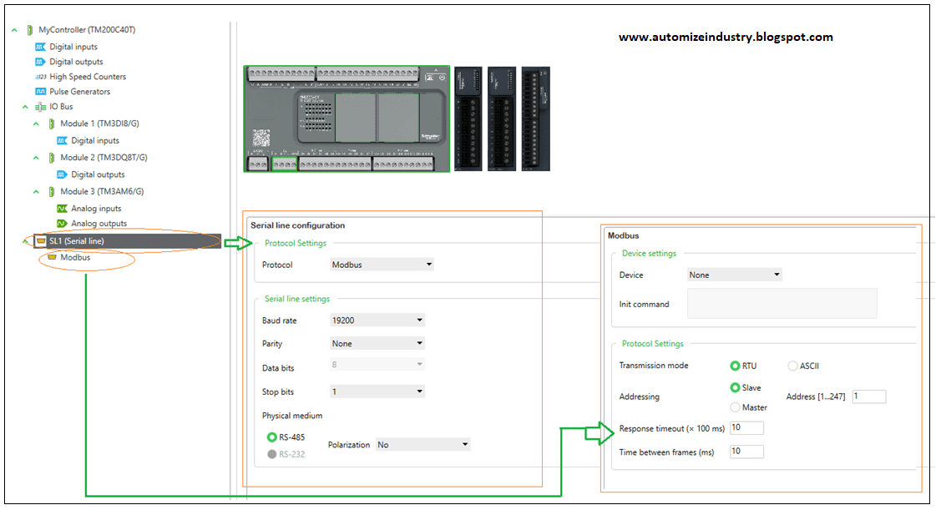Click the 'Protocol Settings' heading in Serial line configuration
Image resolution: width=936 pixels, height=510 pixels.
[x=296, y=243]
